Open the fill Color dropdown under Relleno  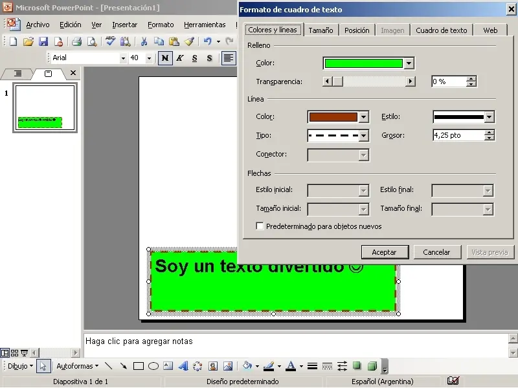pyautogui.click(x=409, y=63)
